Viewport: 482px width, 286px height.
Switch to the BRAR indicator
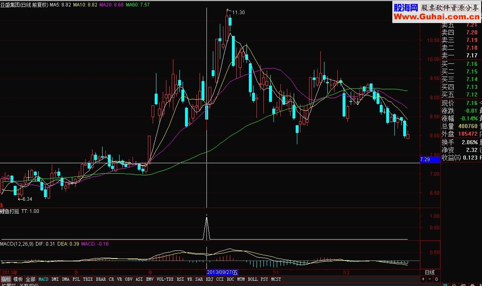tap(101, 279)
